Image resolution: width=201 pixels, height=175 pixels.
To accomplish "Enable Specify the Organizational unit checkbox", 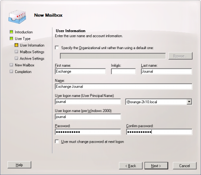I will pyautogui.click(x=57, y=48).
